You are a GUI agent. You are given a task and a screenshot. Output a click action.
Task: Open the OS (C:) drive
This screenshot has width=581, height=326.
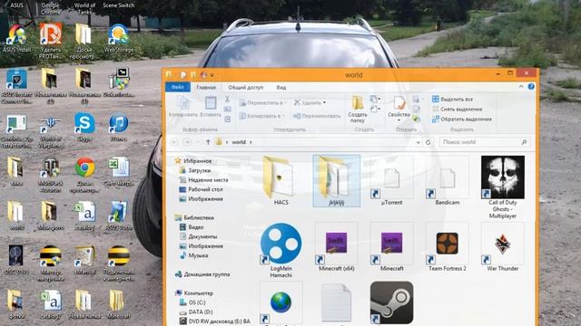[192, 302]
